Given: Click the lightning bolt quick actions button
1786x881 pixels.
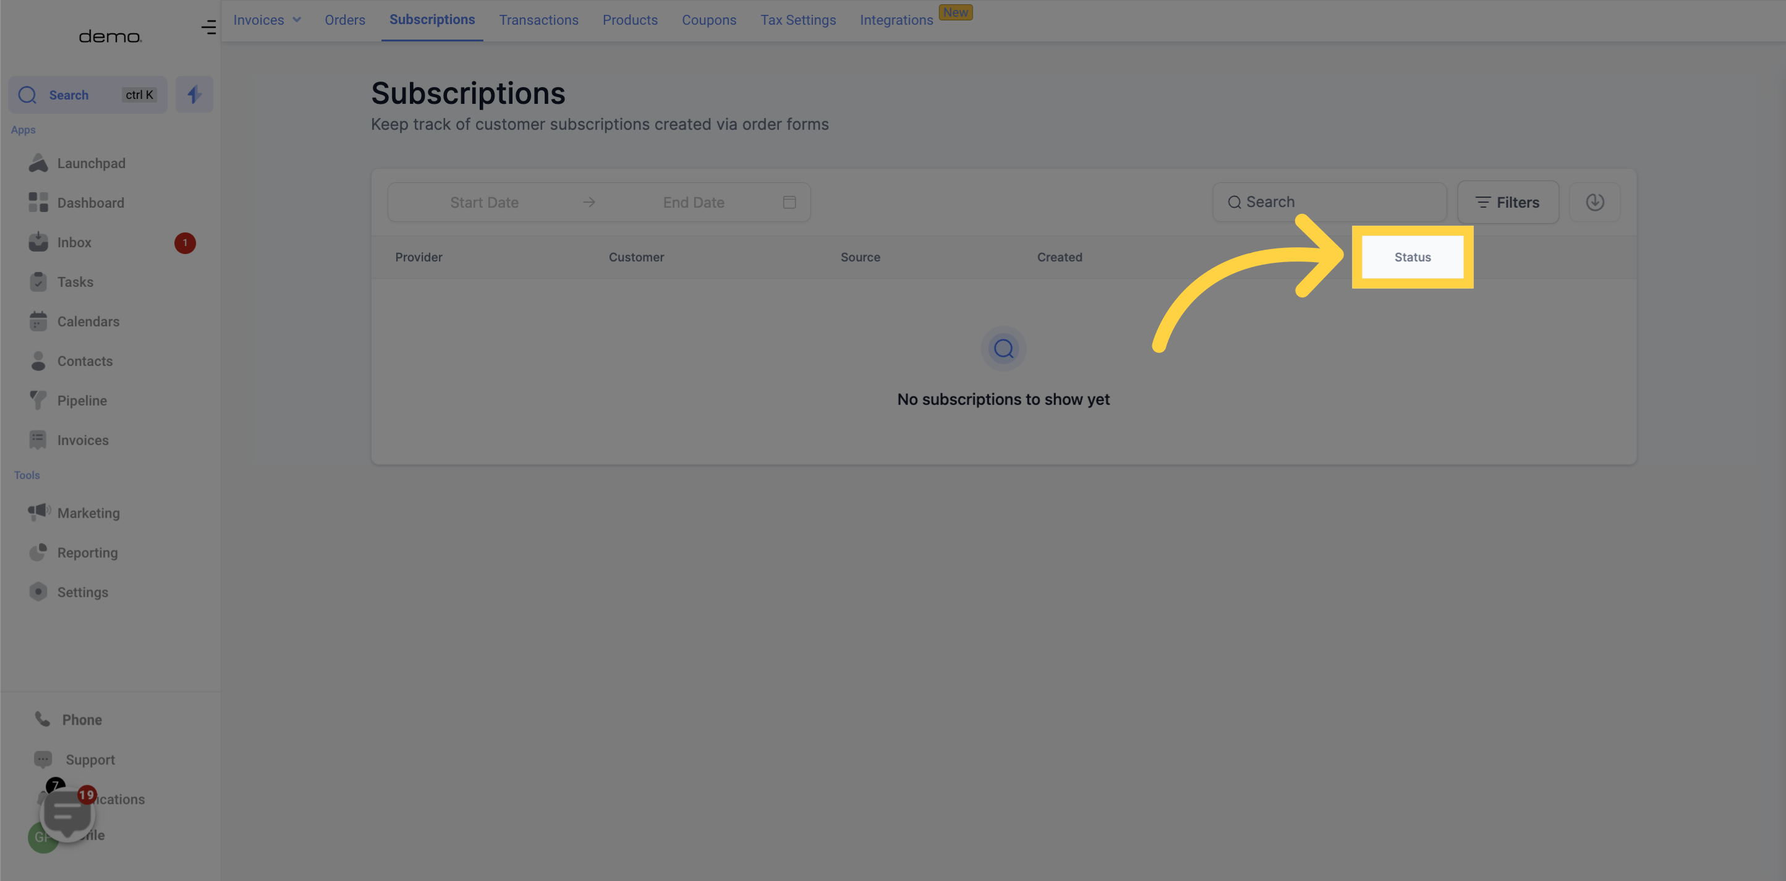Looking at the screenshot, I should point(194,94).
